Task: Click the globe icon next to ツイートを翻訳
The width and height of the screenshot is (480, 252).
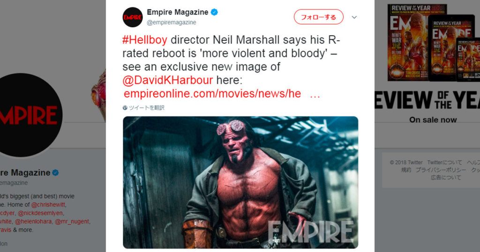Action: click(125, 108)
